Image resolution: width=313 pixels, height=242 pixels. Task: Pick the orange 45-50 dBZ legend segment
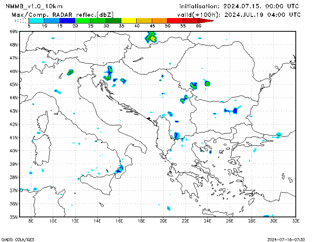(159, 20)
